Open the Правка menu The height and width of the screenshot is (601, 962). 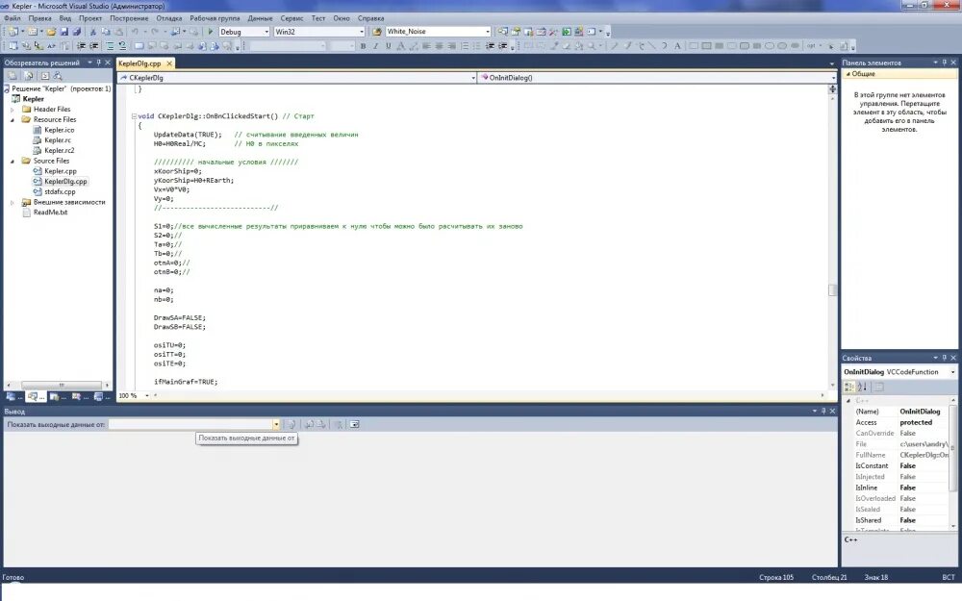pyautogui.click(x=39, y=18)
